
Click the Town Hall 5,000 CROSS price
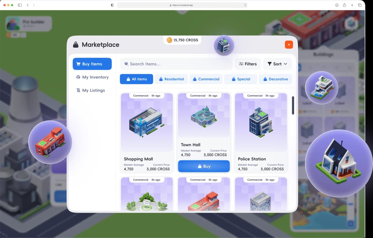[x=215, y=155]
